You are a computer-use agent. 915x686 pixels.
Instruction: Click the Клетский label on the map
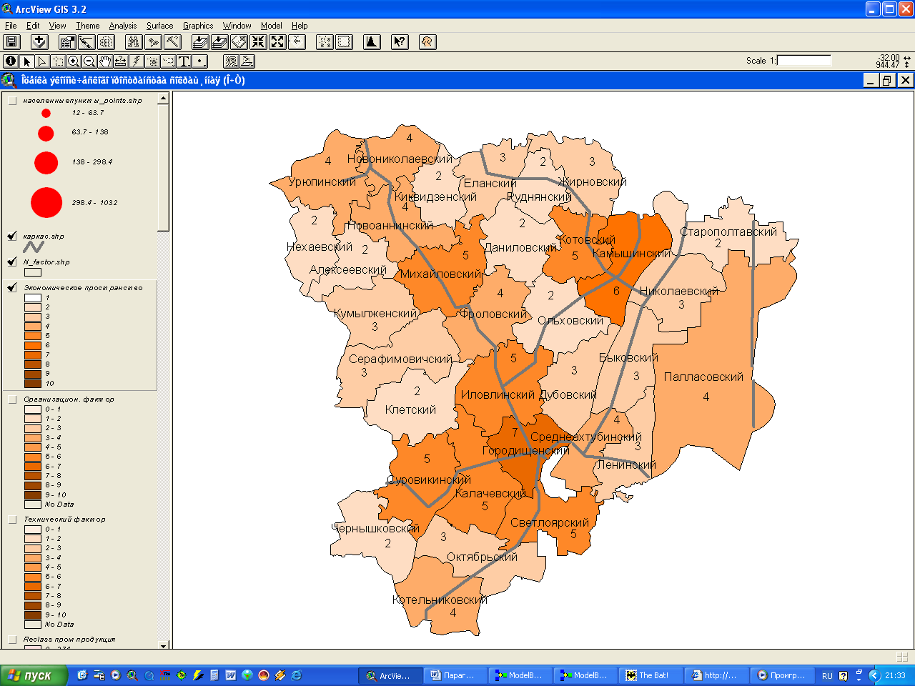pos(410,410)
